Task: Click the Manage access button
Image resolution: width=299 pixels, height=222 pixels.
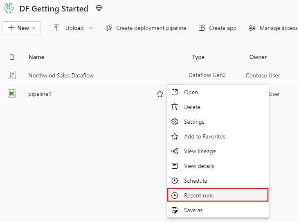Action: (273, 28)
